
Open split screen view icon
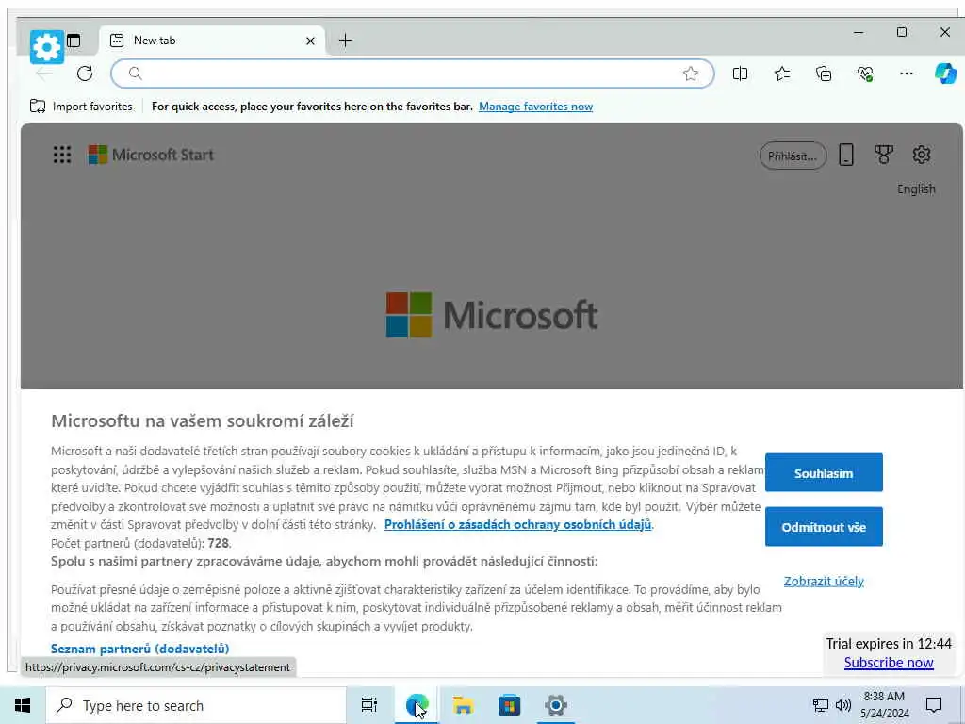(741, 74)
